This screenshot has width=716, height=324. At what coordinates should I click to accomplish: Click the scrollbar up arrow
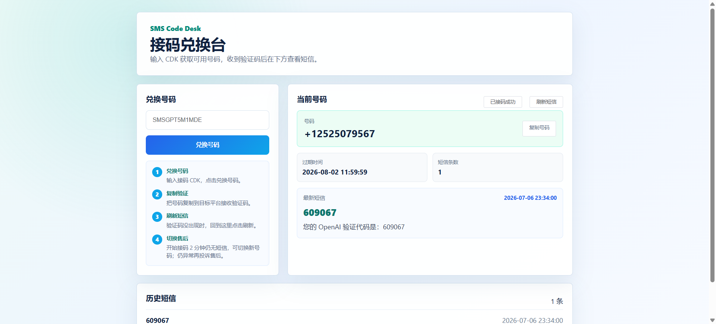tap(712, 4)
